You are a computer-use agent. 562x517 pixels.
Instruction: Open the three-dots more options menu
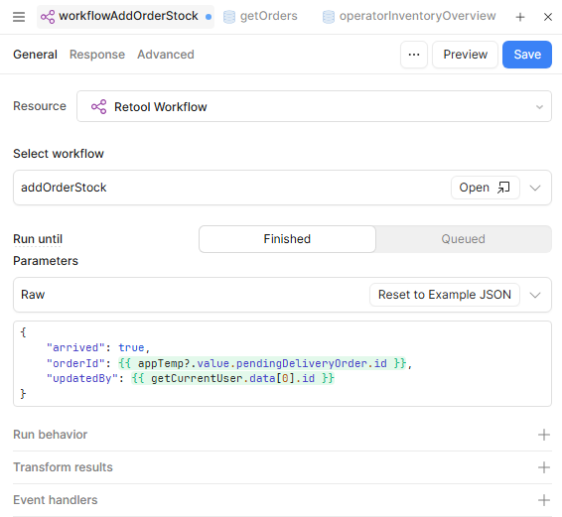coord(414,55)
